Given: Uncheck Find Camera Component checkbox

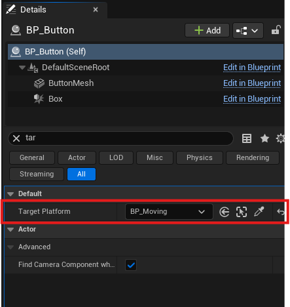Looking at the screenshot, I should click(x=131, y=265).
